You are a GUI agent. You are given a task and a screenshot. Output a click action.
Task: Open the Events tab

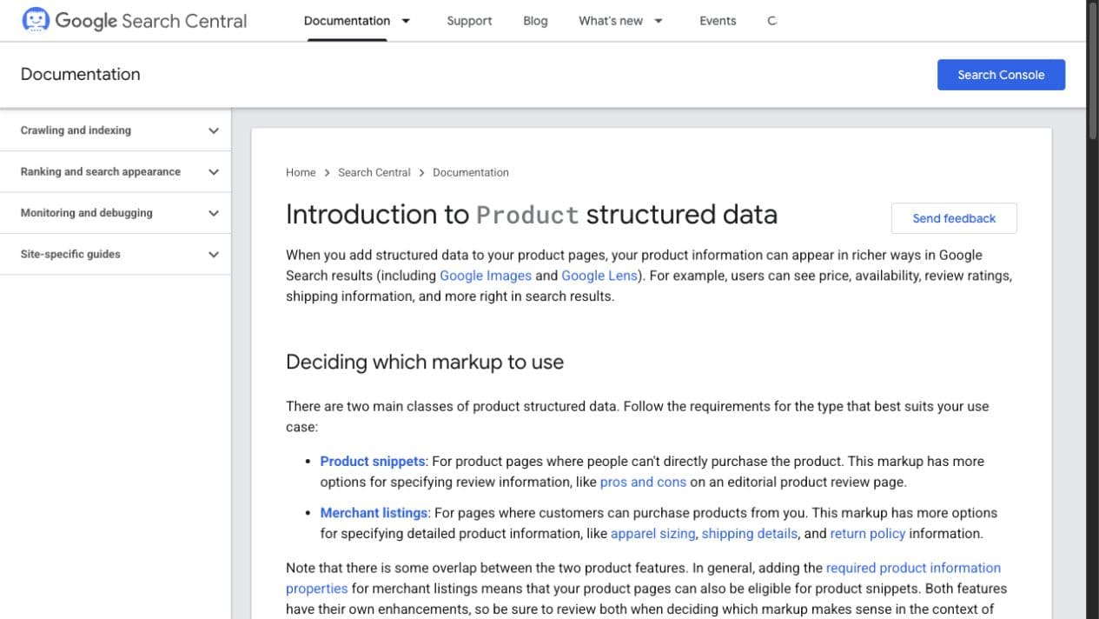pos(718,21)
